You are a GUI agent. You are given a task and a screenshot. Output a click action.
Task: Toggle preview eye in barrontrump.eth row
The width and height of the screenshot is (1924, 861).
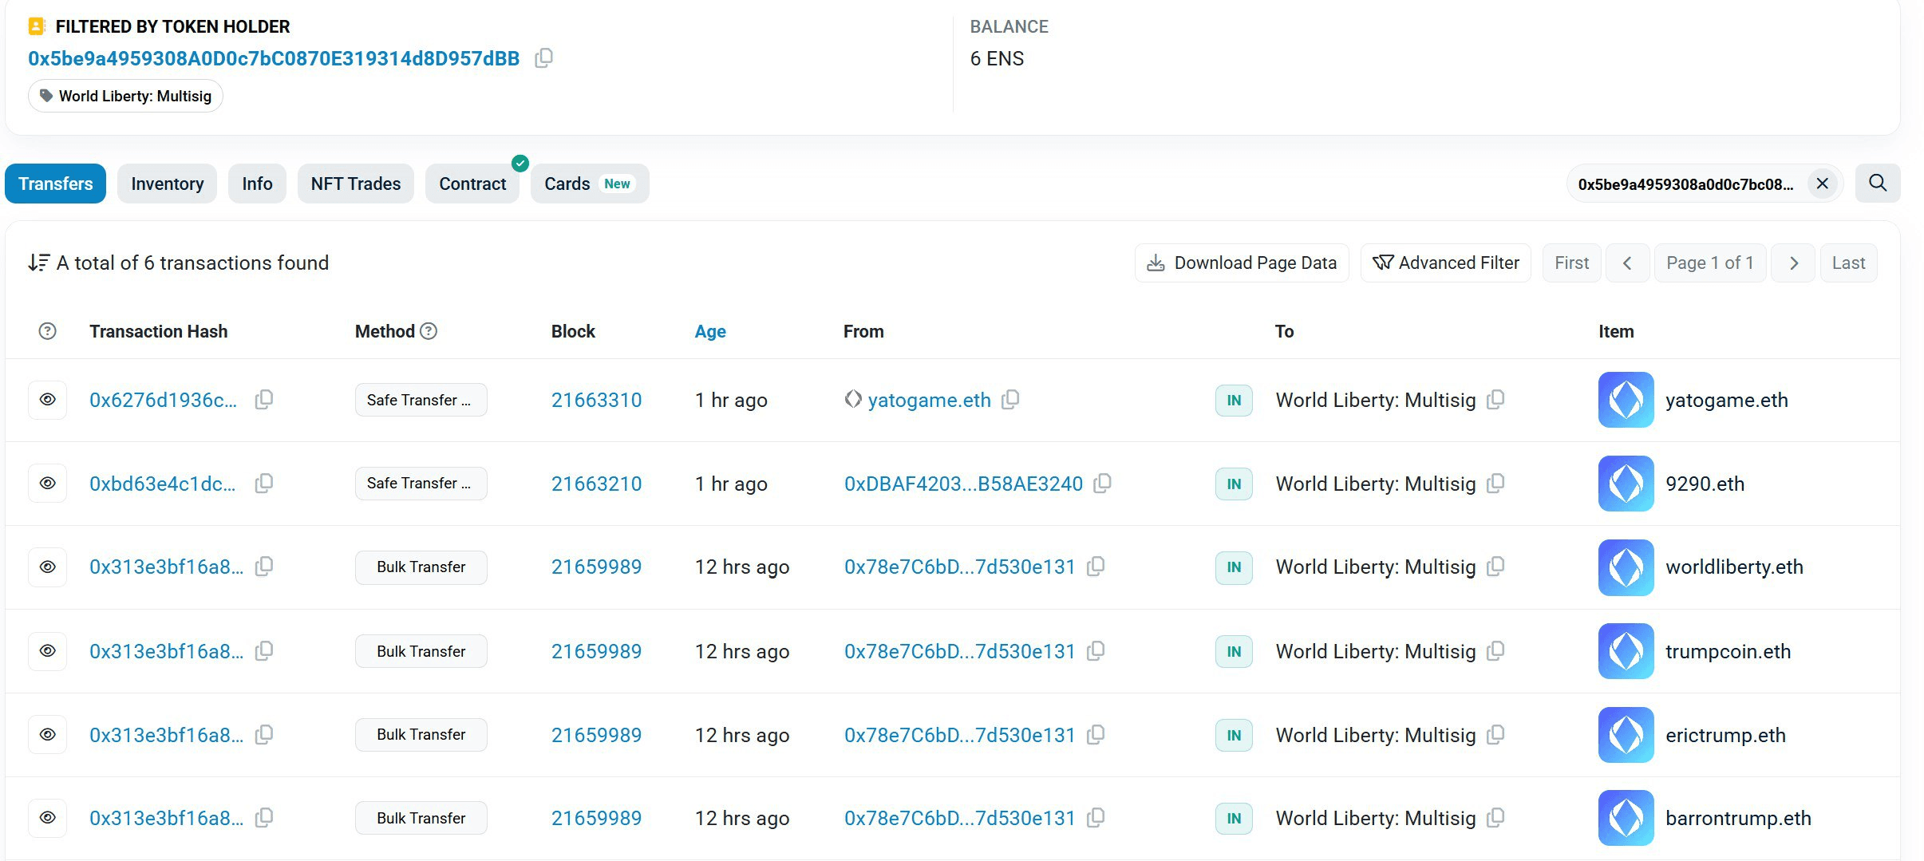pos(47,818)
